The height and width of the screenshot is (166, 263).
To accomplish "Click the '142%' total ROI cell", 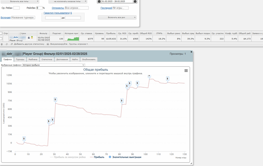I will coord(146,39).
